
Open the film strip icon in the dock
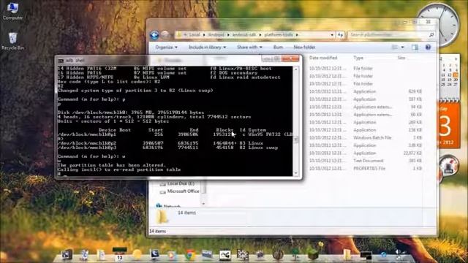click(x=225, y=255)
